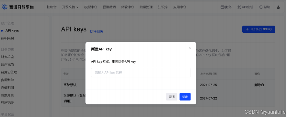Go to 账户充值 in the sidebar
The height and width of the screenshot is (117, 287).
click(x=7, y=64)
